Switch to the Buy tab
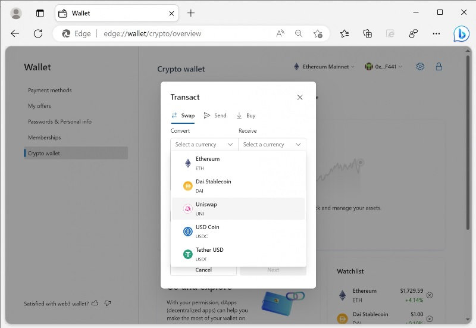This screenshot has width=476, height=328. (x=246, y=115)
